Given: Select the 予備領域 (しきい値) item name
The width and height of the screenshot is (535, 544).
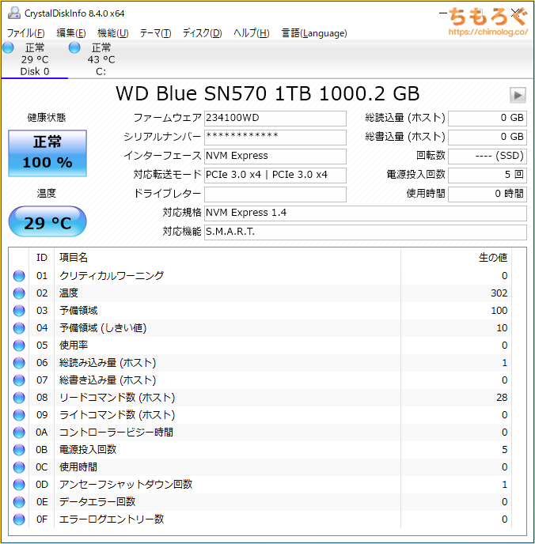Looking at the screenshot, I should tap(103, 328).
